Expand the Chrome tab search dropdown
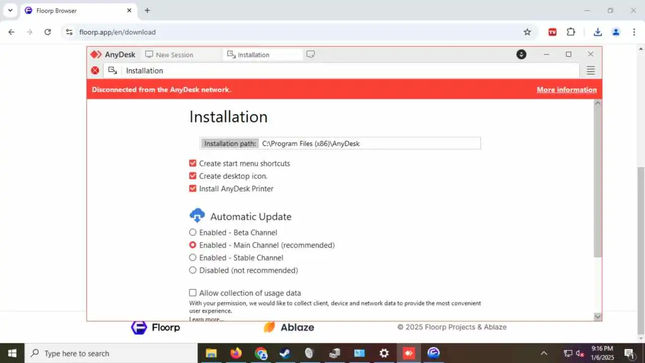 coord(10,10)
